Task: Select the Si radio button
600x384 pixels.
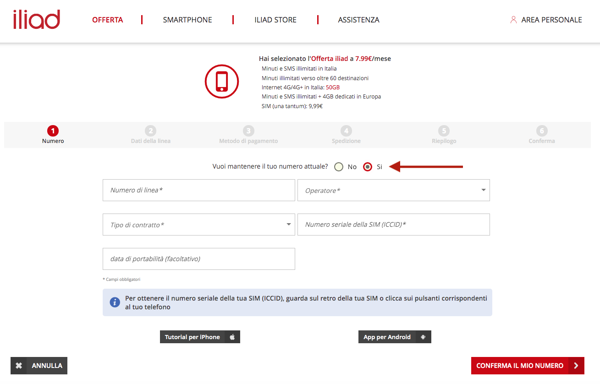Action: (367, 167)
